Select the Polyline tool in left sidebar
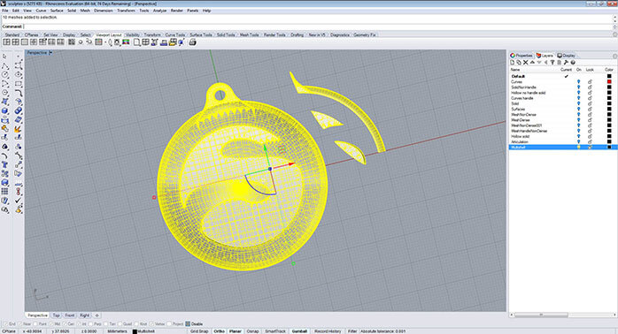The width and height of the screenshot is (618, 334). 5,65
